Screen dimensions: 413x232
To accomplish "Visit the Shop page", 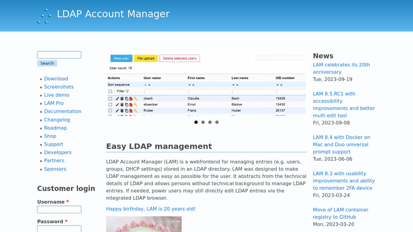I will point(50,136).
